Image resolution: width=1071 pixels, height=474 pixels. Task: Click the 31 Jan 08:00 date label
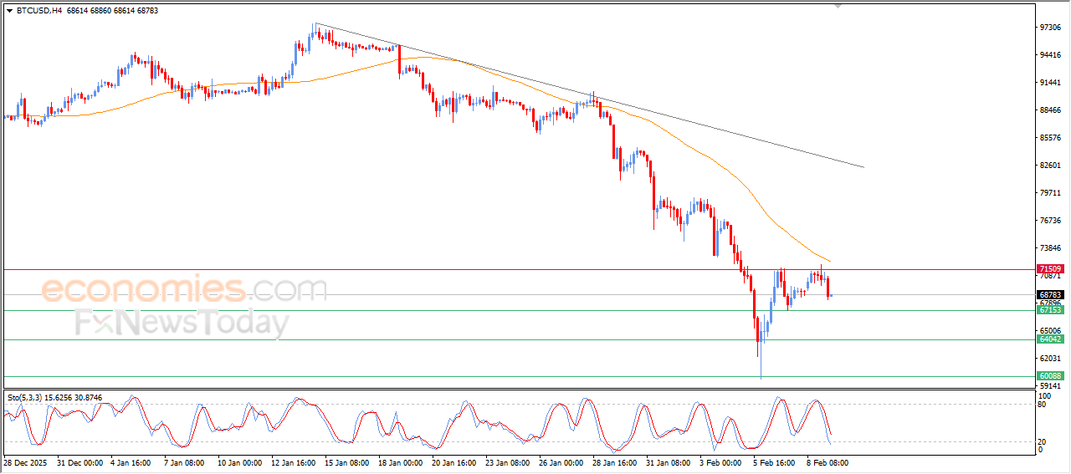[x=669, y=461]
